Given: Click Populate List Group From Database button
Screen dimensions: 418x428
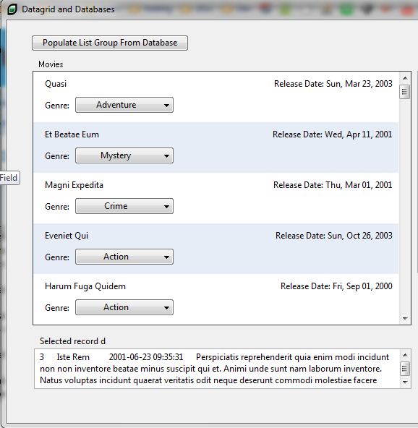Looking at the screenshot, I should [x=110, y=43].
